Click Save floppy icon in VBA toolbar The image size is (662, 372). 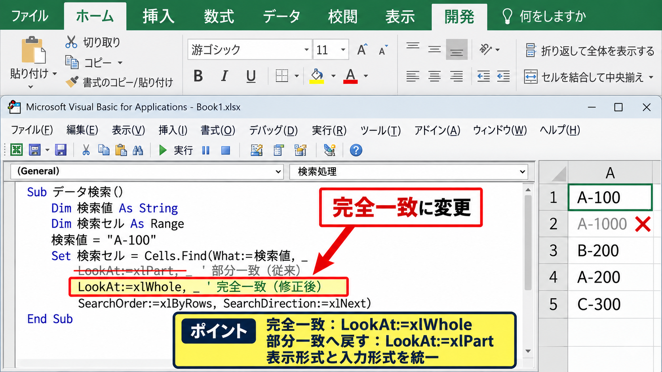pos(61,150)
